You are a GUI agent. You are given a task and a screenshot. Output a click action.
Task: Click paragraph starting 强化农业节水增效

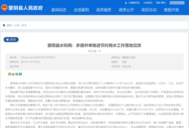coord(94,125)
